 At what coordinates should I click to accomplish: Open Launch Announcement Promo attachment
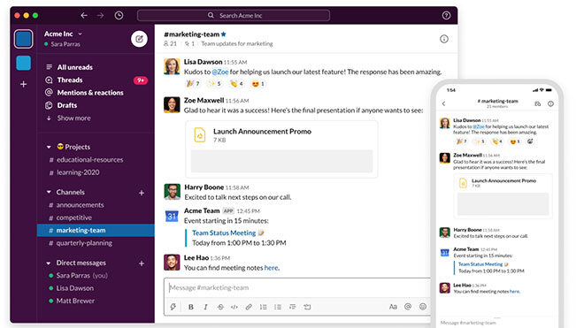282,149
